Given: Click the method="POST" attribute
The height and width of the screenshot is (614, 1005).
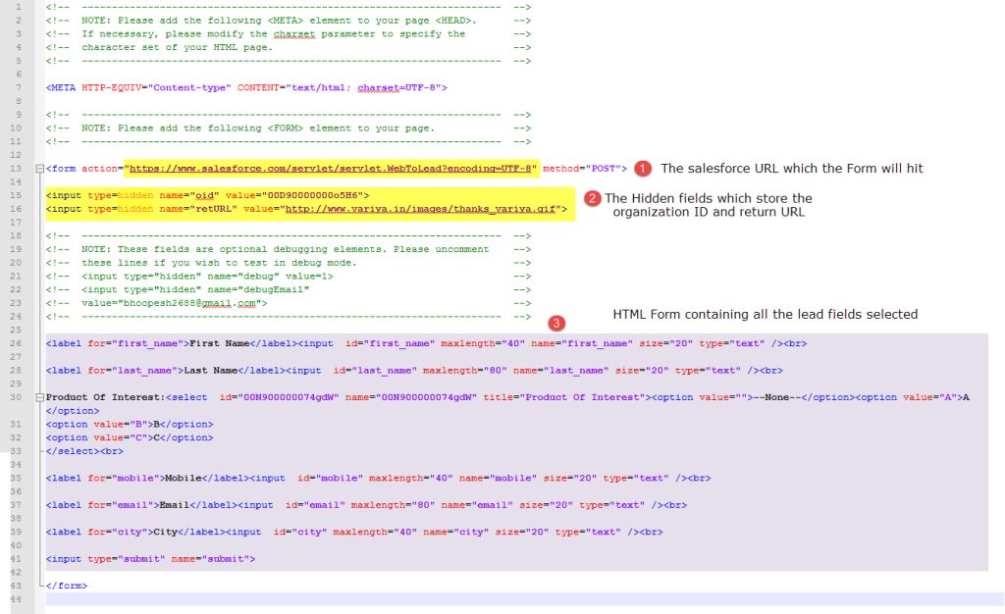Looking at the screenshot, I should [585, 169].
